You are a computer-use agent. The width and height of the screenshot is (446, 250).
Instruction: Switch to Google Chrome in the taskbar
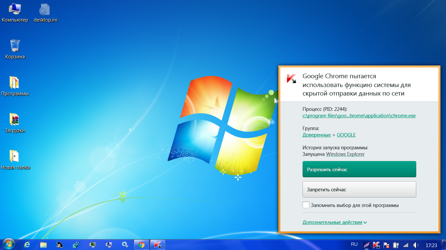point(141,245)
